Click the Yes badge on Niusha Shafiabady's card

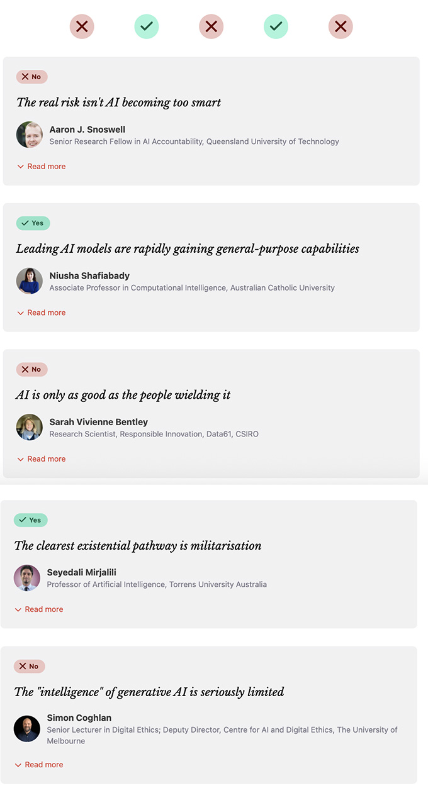(x=33, y=223)
